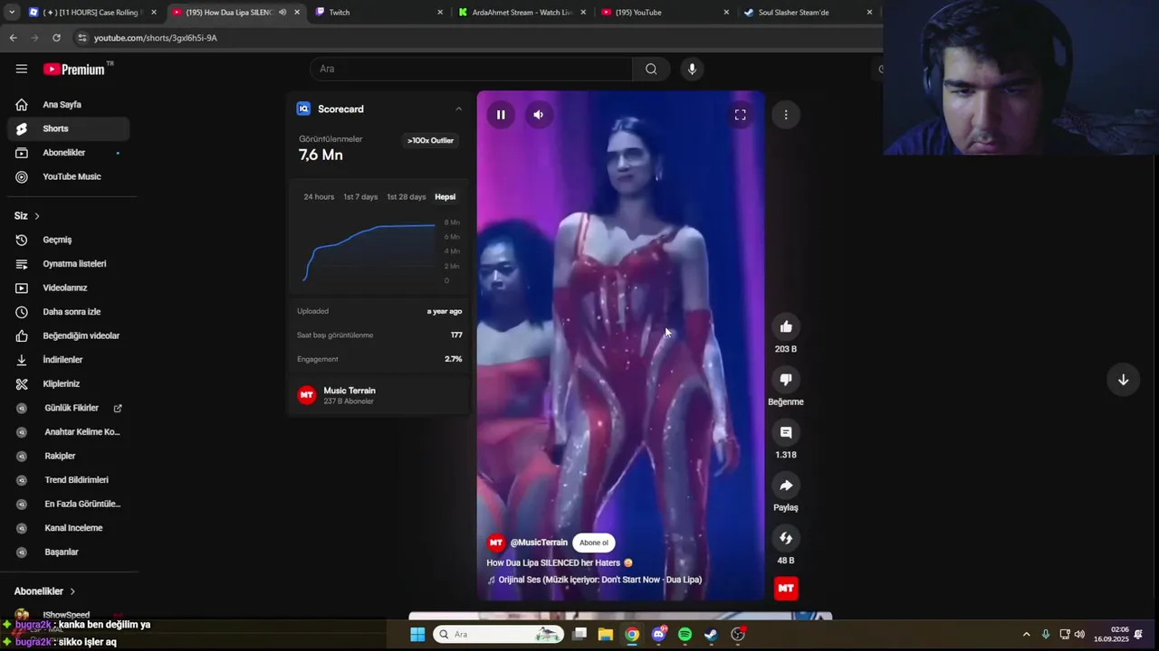Open Windows Start menu
Viewport: 1159px width, 651px height.
pos(417,634)
